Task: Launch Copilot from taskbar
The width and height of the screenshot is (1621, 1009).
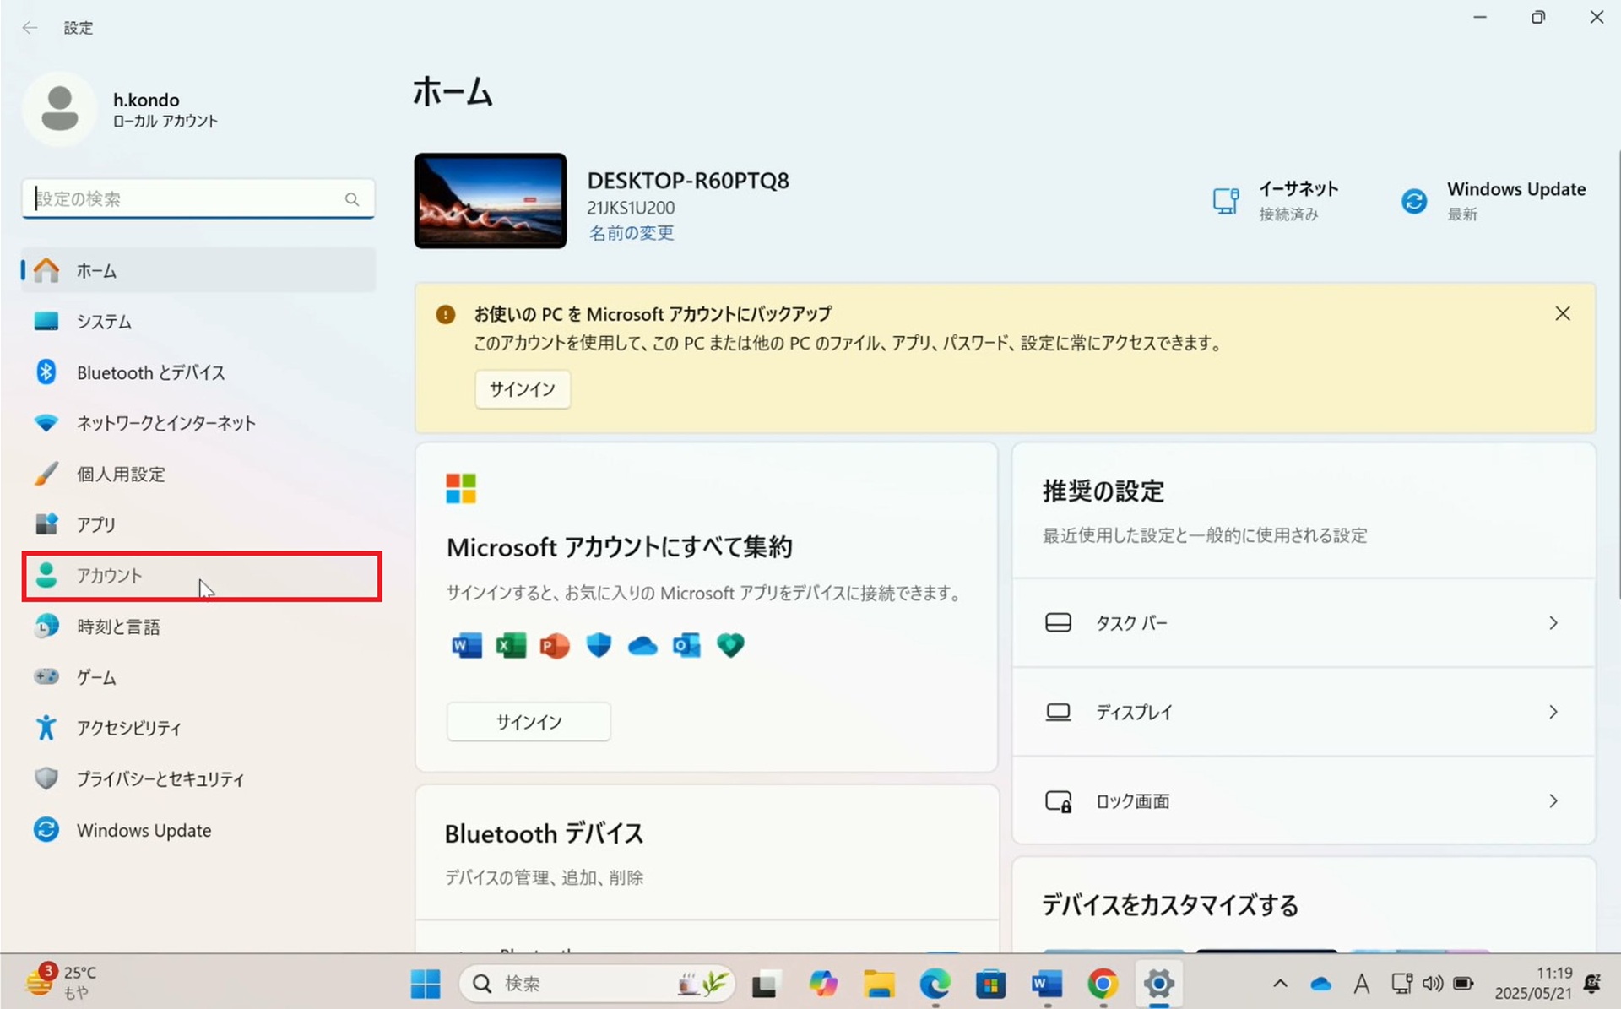Action: tap(822, 984)
